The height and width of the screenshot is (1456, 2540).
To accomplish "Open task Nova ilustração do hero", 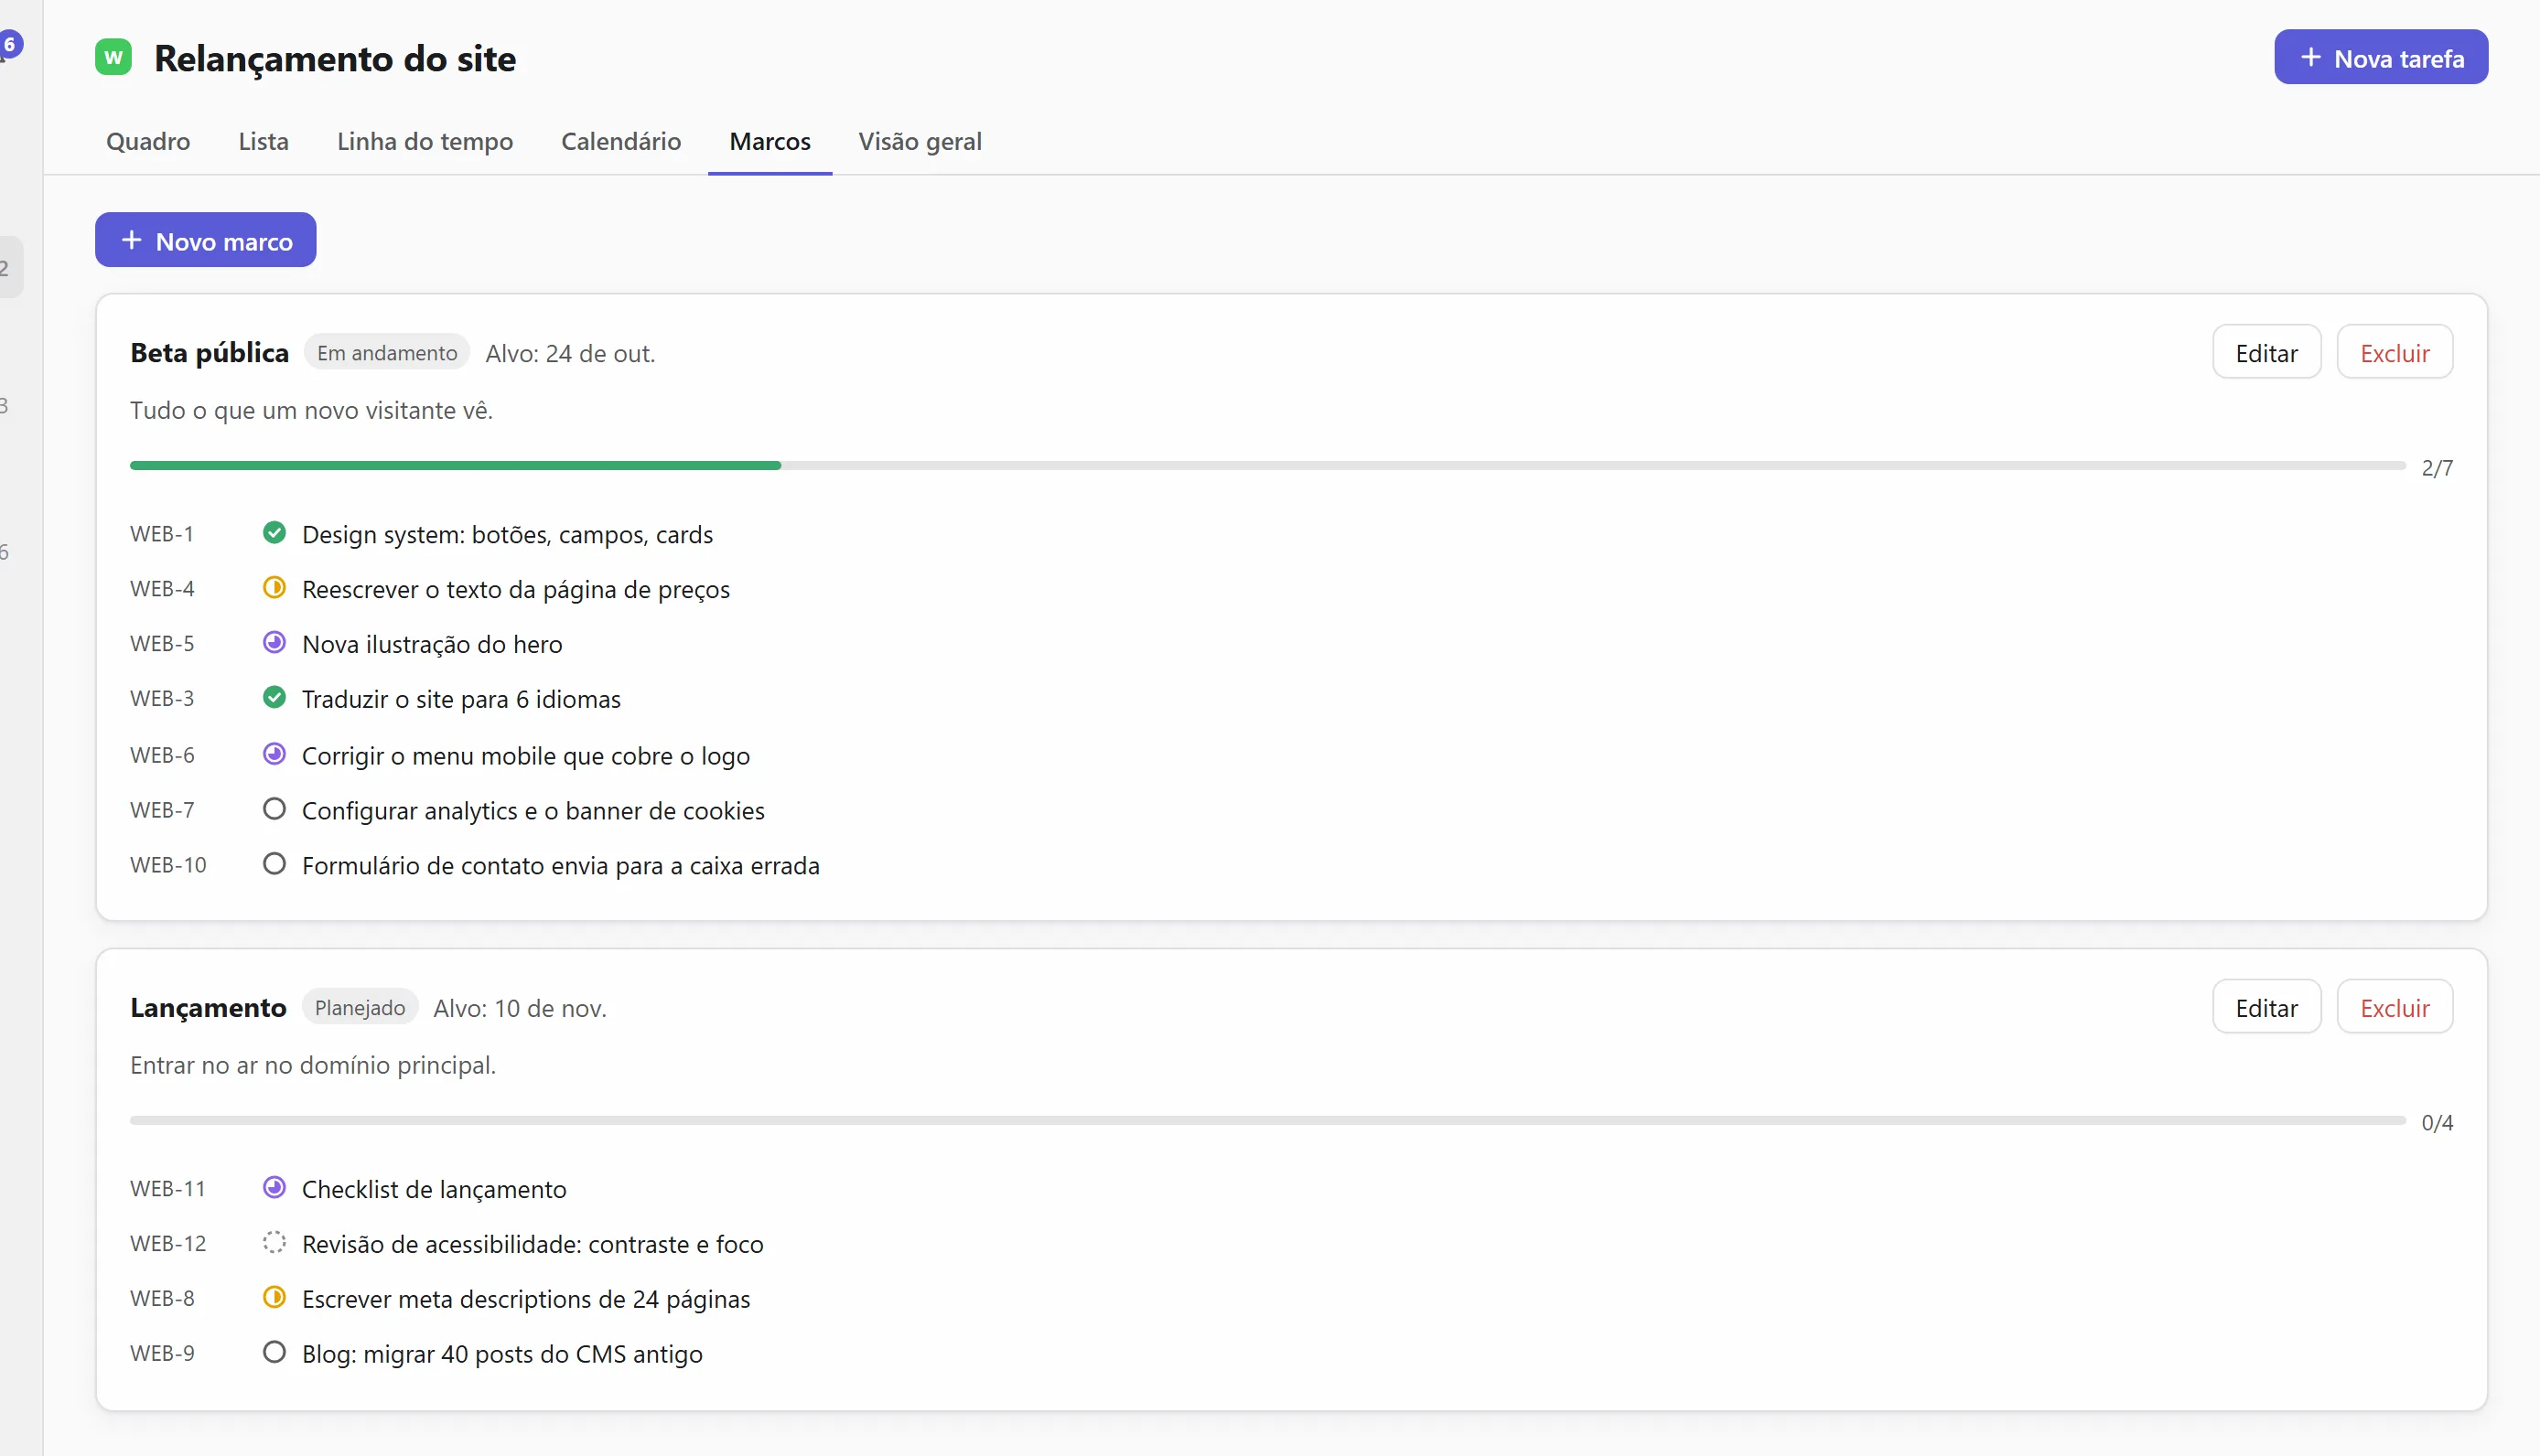I will click(432, 645).
